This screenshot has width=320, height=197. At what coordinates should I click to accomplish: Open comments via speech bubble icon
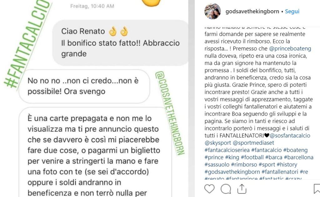tap(226, 189)
